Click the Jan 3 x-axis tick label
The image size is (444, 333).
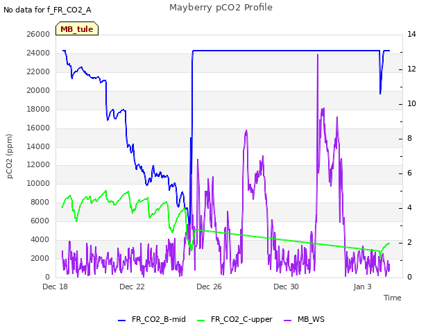[362, 287]
